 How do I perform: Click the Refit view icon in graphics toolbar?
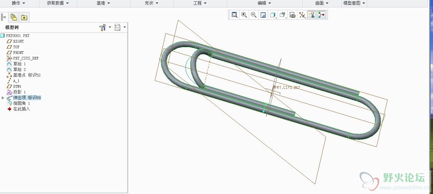235,15
